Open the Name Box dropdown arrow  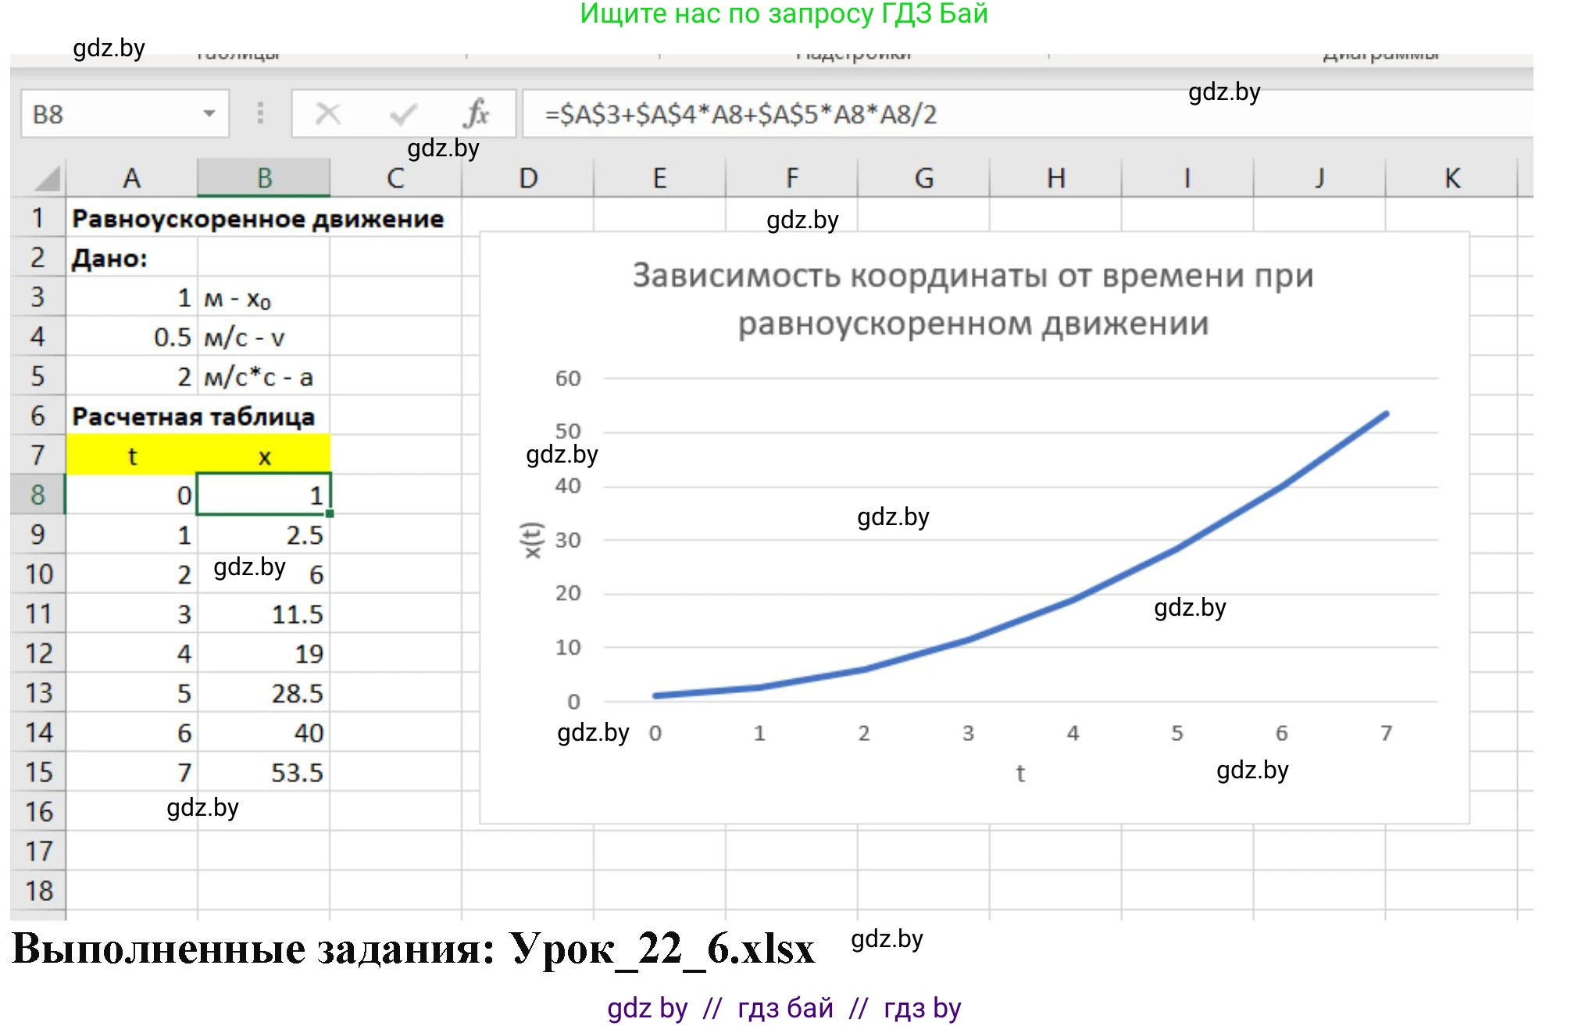[209, 113]
